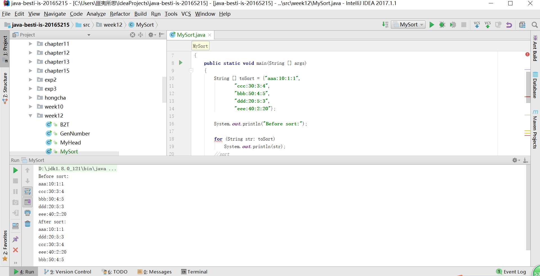Close Run tab red X icon
This screenshot has height=276, width=540.
pyautogui.click(x=15, y=250)
